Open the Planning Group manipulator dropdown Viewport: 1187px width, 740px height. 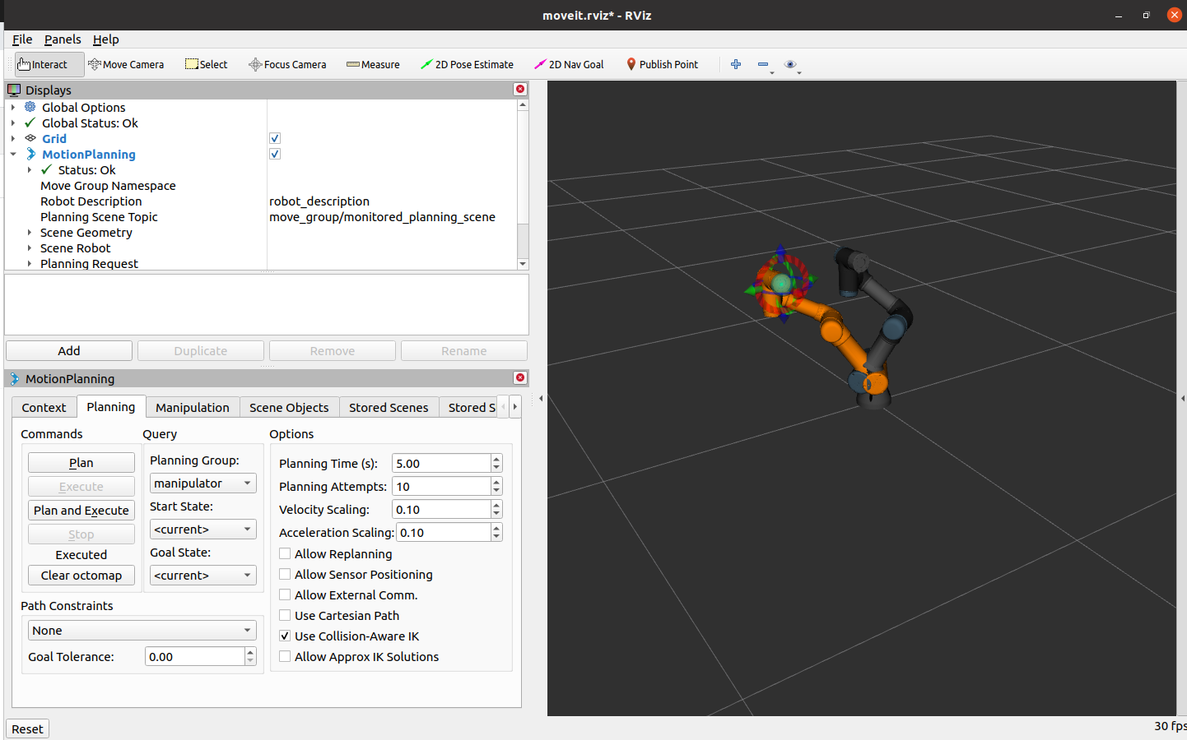click(x=202, y=483)
